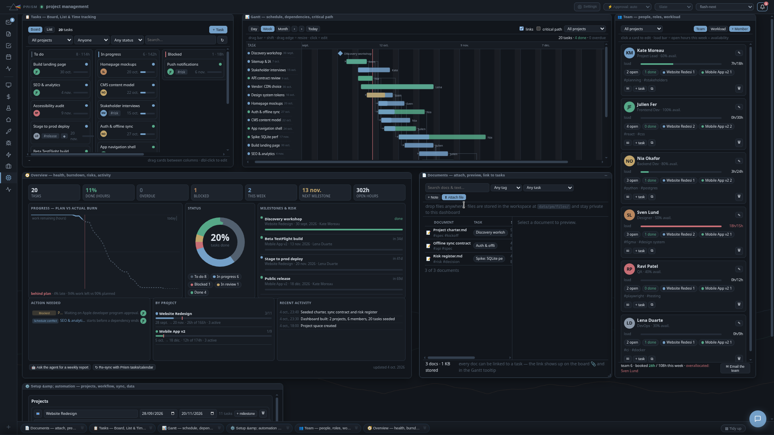
Task: Open the calendar icon in sidebar
Action: (8, 57)
